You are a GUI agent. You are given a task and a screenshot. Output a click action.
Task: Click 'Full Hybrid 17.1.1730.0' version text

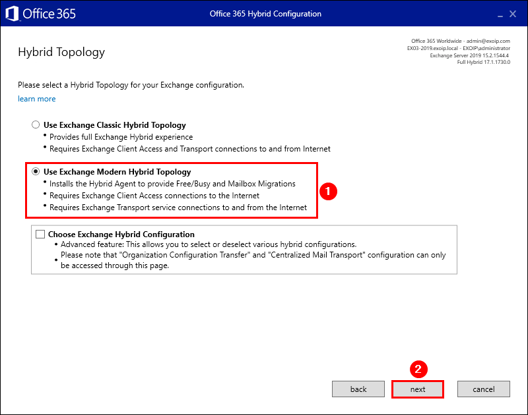(484, 62)
